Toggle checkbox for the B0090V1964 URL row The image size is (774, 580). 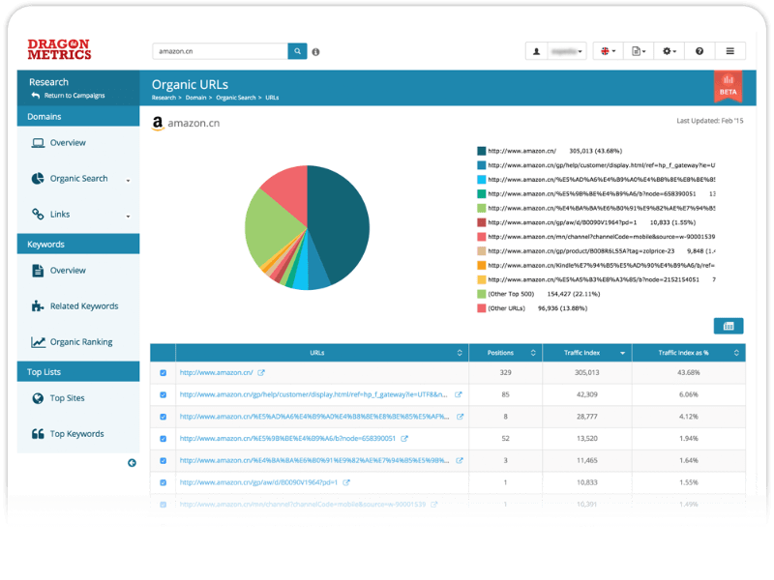tap(163, 482)
